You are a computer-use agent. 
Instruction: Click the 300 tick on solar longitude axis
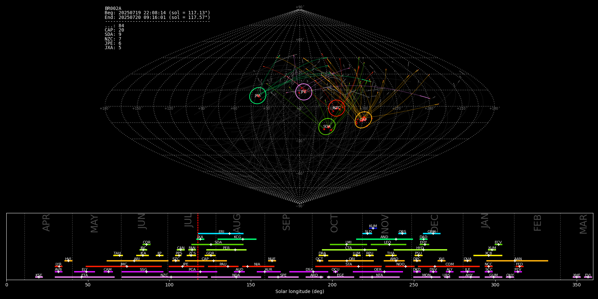point(495,285)
